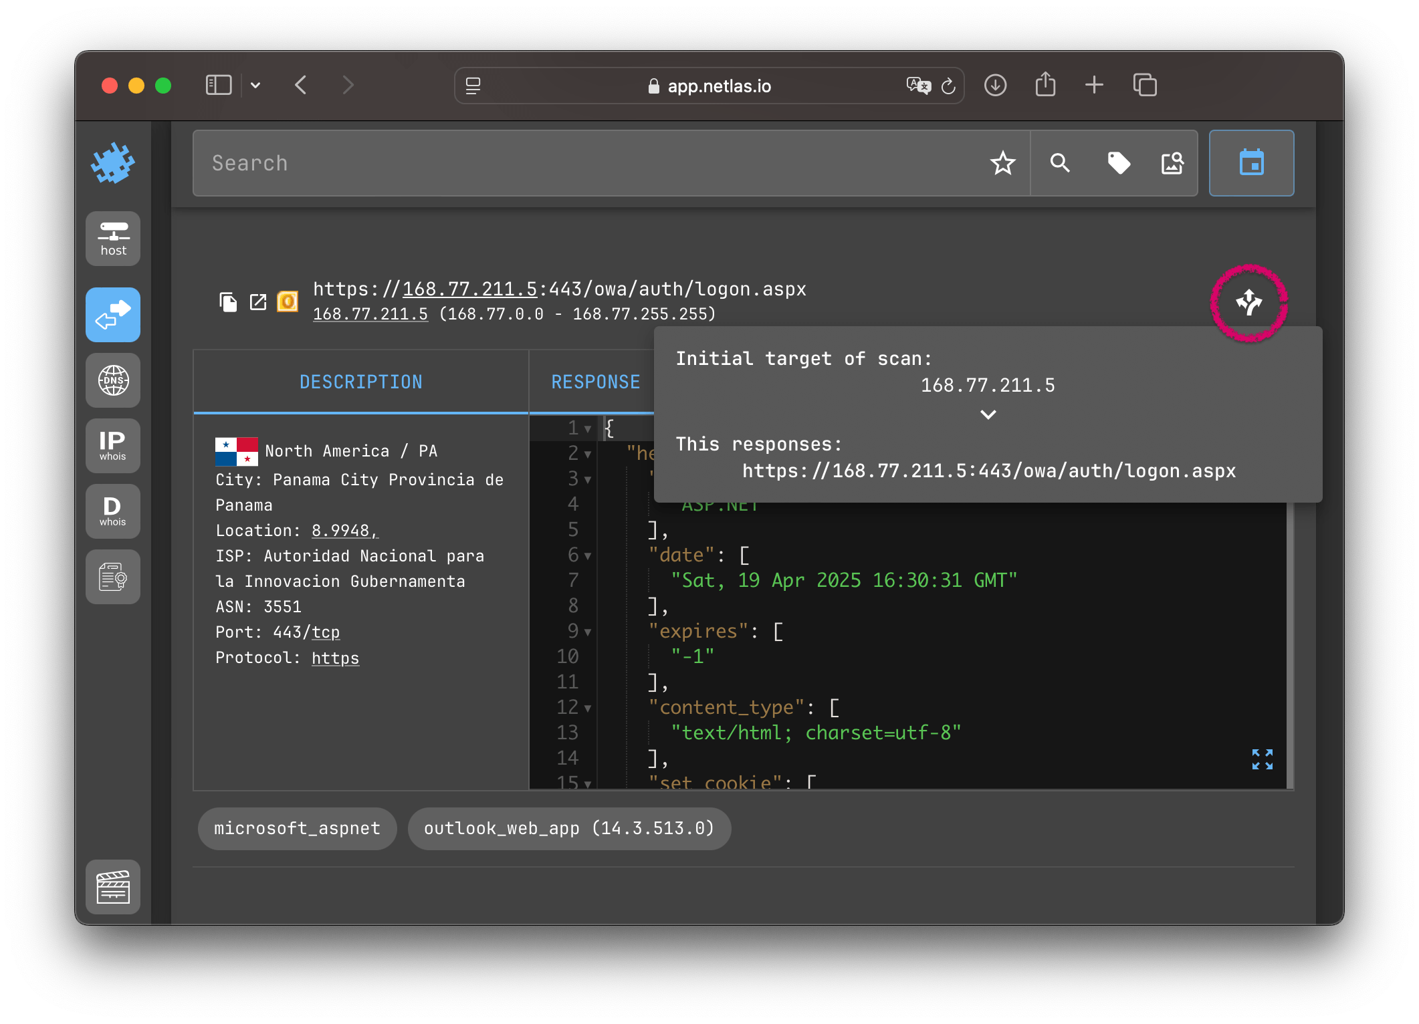Save search with the star icon
The width and height of the screenshot is (1419, 1024).
tap(1002, 163)
